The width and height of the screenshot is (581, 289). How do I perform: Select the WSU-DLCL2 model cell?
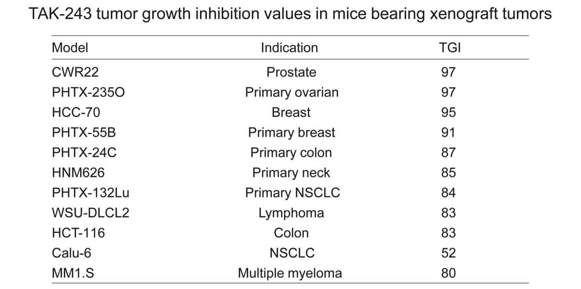[x=90, y=213]
